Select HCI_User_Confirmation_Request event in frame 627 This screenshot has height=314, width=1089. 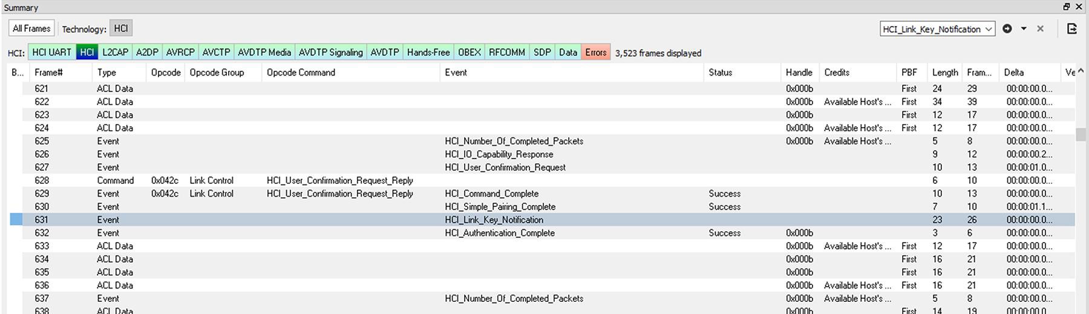tap(505, 168)
